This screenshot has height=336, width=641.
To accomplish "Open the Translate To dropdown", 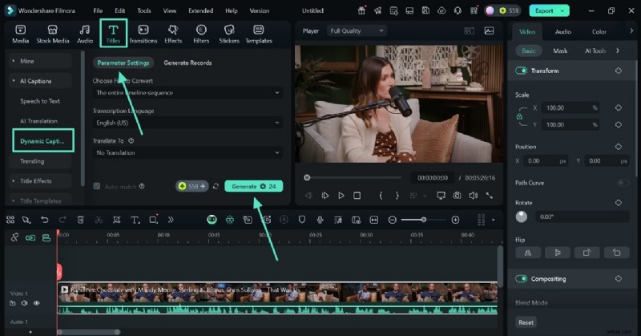I will (x=187, y=152).
